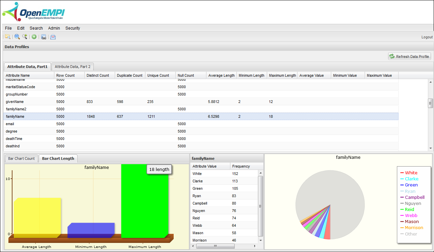The height and width of the screenshot is (252, 434).
Task: Click the frequency list horizontal scrollbar thumb
Action: pyautogui.click(x=215, y=246)
